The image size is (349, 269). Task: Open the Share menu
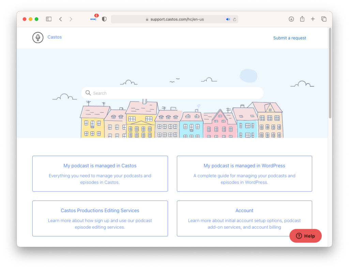tap(302, 19)
